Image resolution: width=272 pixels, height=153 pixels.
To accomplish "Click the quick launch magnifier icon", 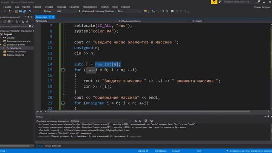I will click(258, 2).
